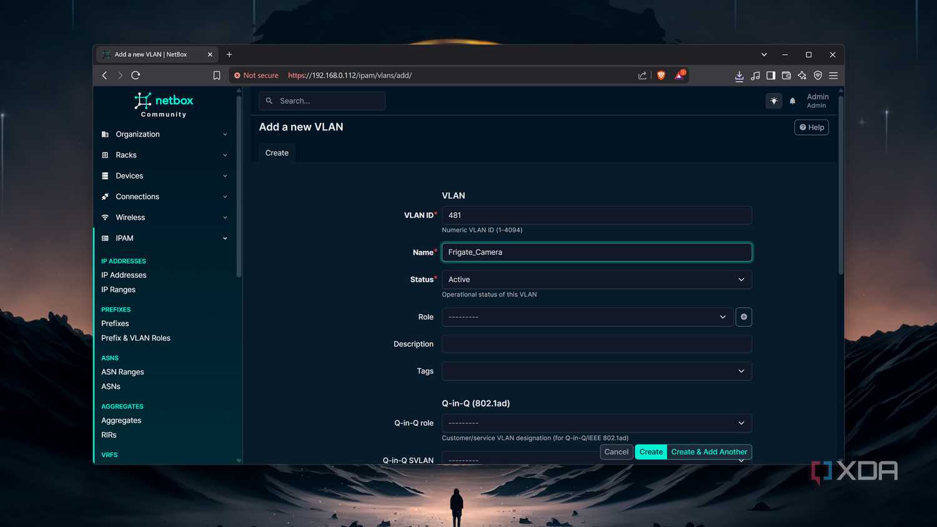Expand the Wireless menu

coord(165,217)
